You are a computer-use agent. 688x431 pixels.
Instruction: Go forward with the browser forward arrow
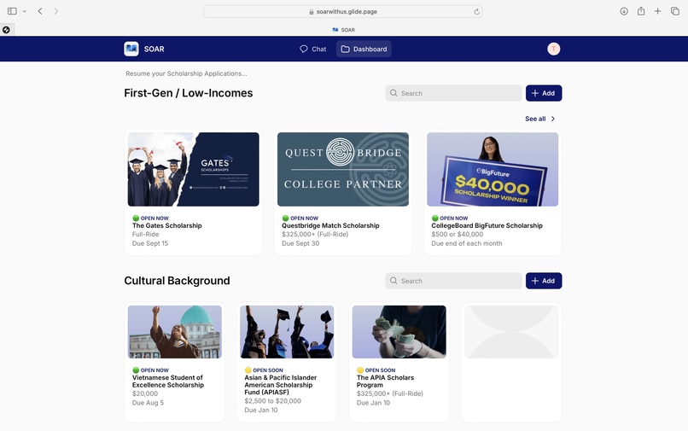tap(56, 11)
